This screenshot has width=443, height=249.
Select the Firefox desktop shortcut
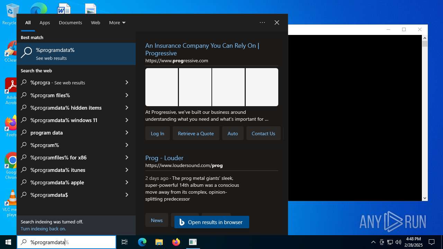(11, 126)
